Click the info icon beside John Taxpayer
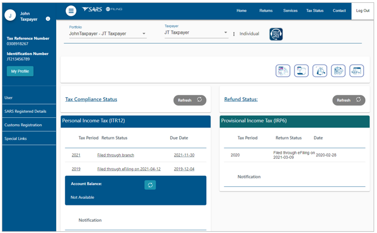 [48, 19]
